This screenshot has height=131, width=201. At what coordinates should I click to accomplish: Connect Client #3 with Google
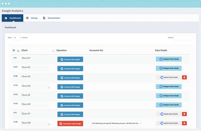[70, 78]
